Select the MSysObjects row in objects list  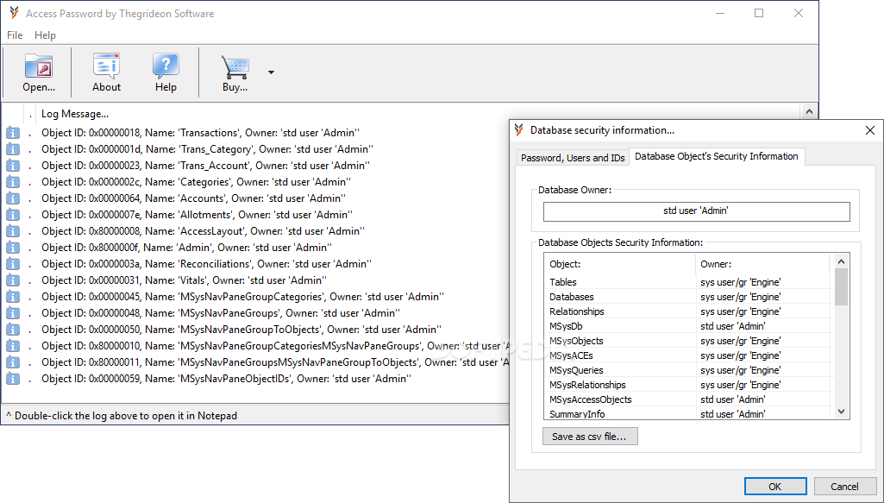coord(688,341)
